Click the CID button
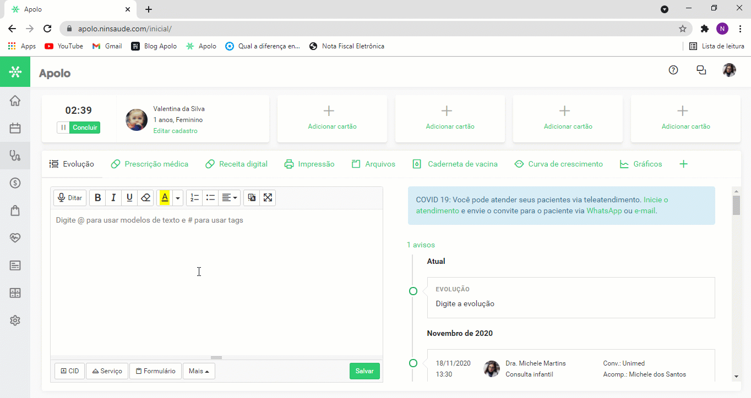751x398 pixels. 70,371
